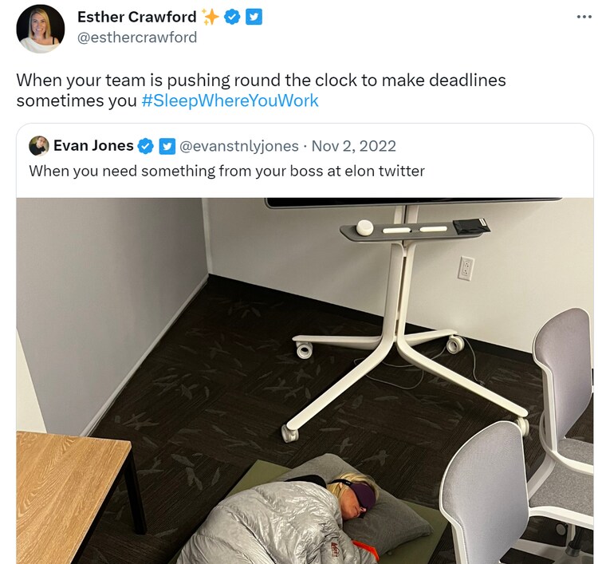Open Evan Jones's small avatar
Screen dimensions: 598x564
[39, 146]
